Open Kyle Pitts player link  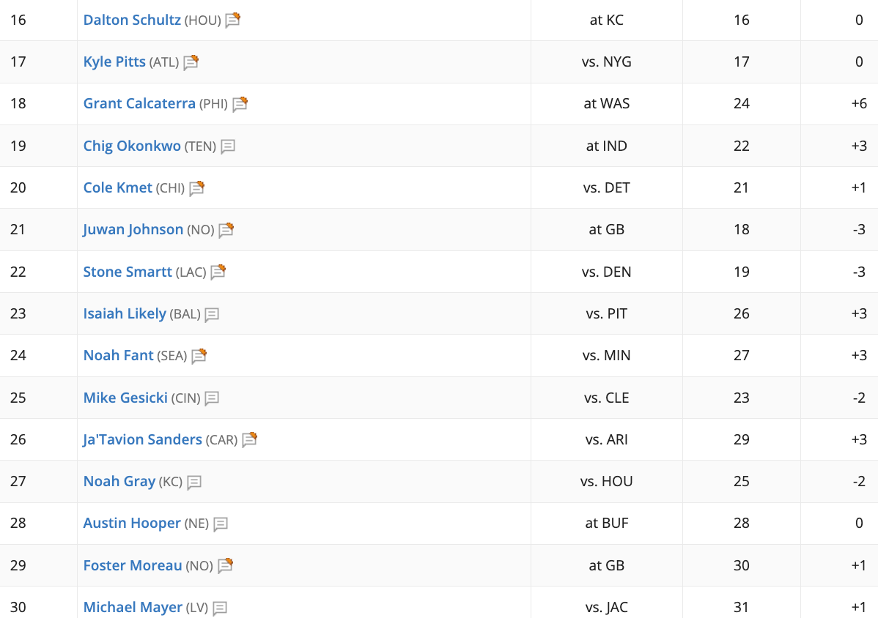tap(114, 62)
